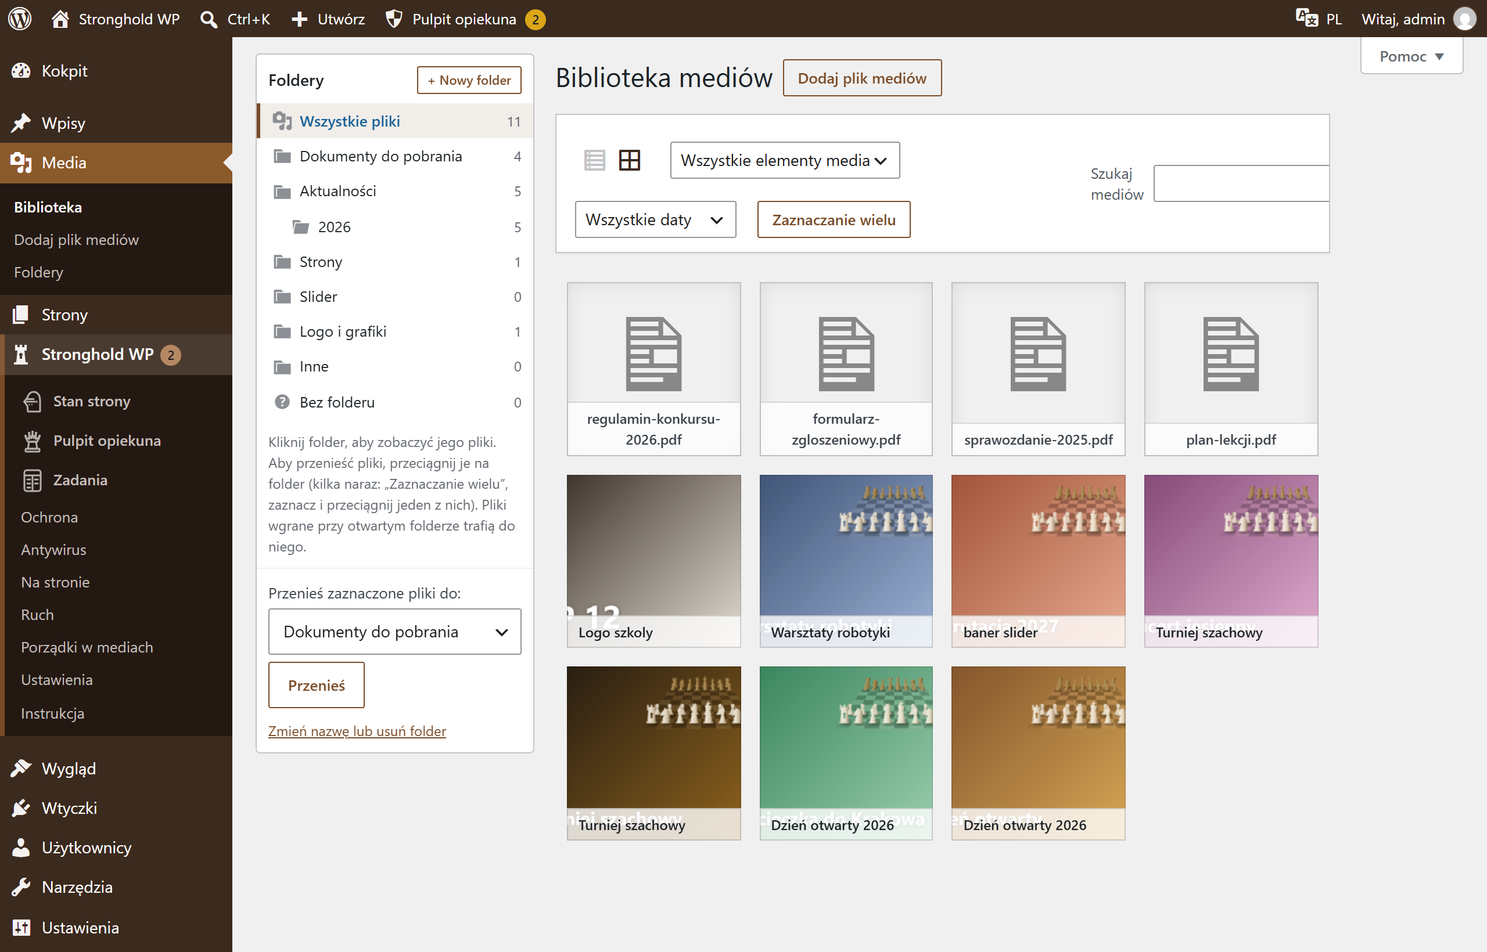Open search via magnifier icon
Image resolution: width=1487 pixels, height=952 pixels.
pyautogui.click(x=209, y=19)
